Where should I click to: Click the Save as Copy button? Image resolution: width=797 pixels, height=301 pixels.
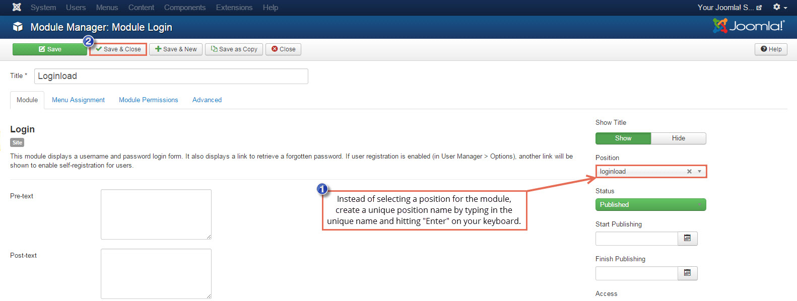tap(234, 49)
